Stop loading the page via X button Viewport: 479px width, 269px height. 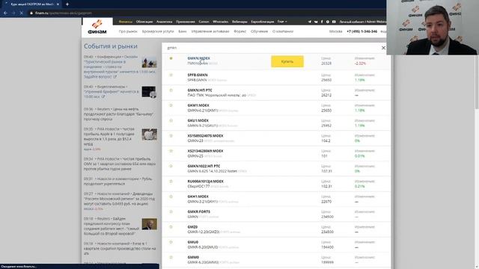[x=21, y=13]
